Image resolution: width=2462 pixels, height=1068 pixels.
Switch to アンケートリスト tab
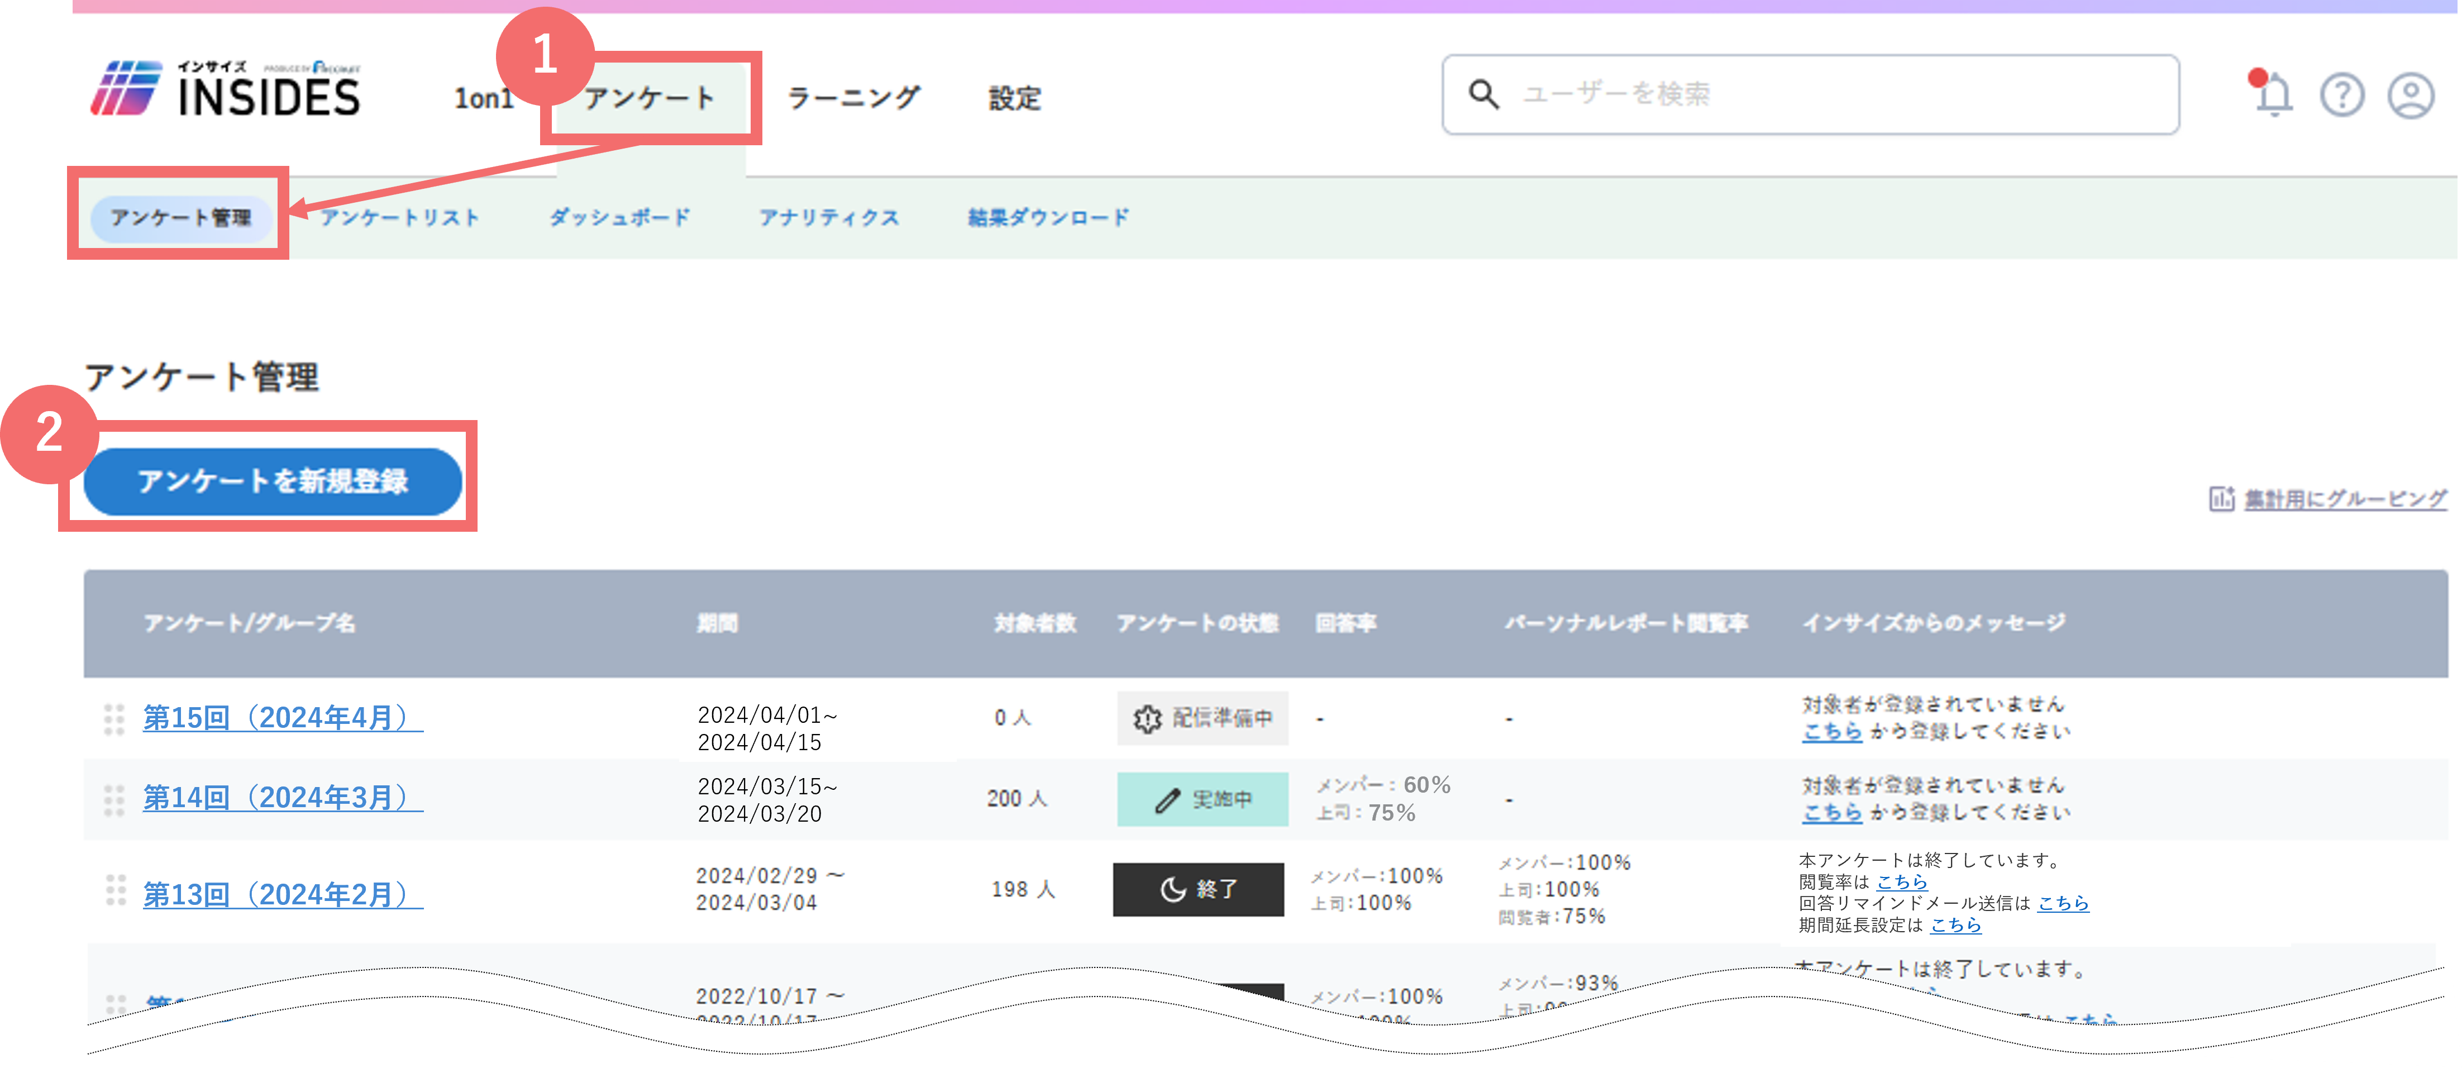coord(400,217)
